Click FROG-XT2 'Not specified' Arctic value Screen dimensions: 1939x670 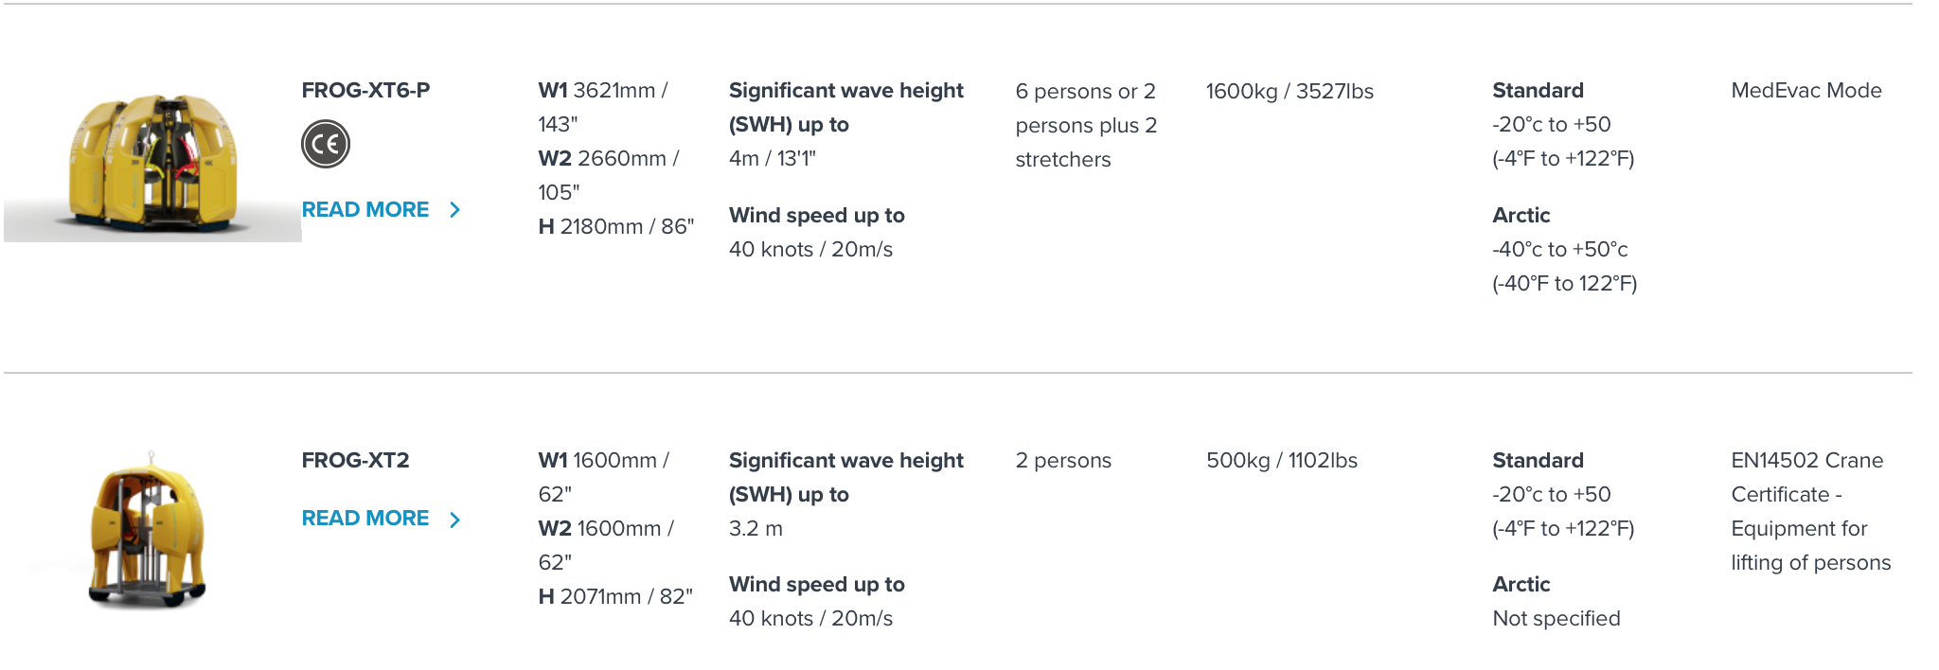tap(1557, 618)
